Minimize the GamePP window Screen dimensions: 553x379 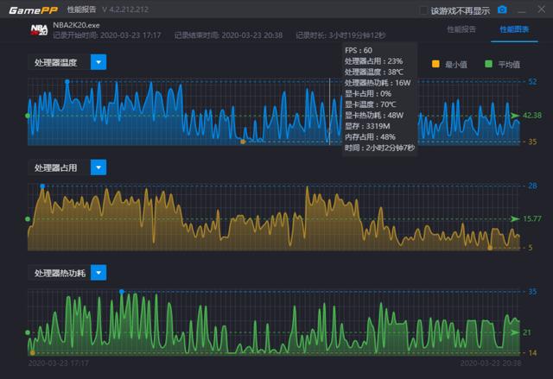(x=522, y=10)
